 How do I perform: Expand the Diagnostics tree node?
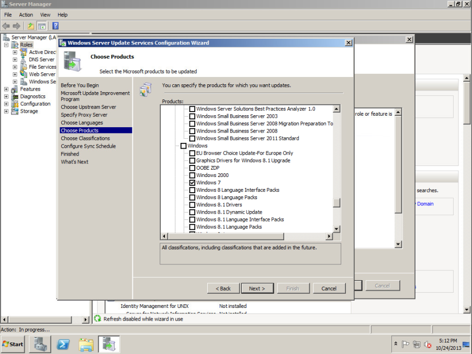pyautogui.click(x=6, y=96)
